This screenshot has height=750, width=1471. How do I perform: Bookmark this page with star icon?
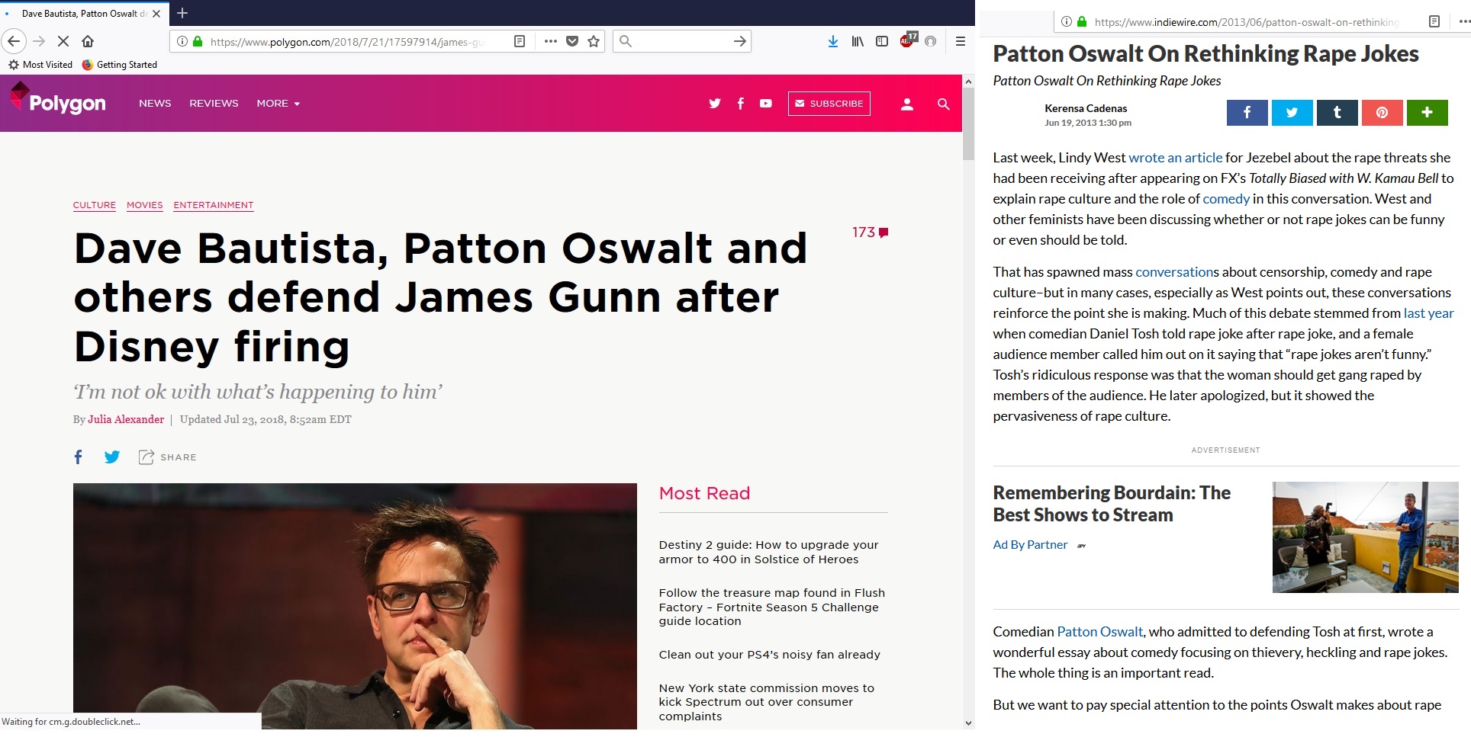[594, 41]
